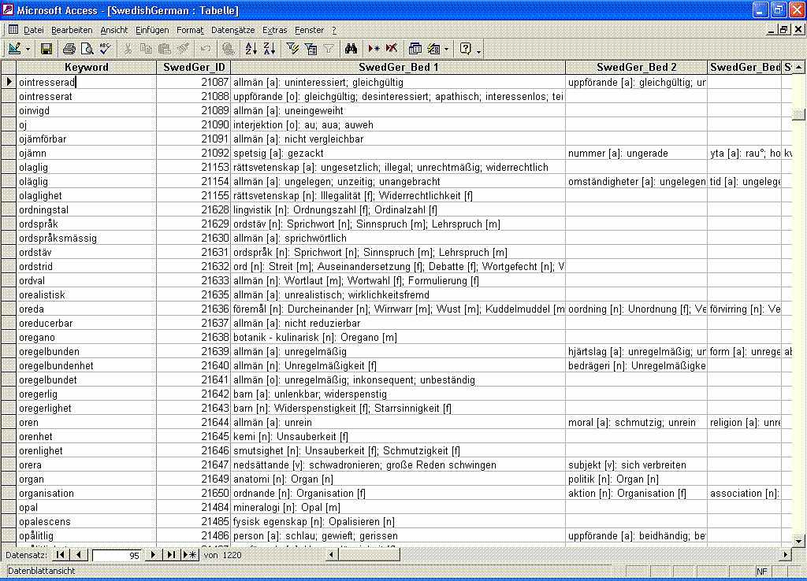Click the New Object toolbar icon
This screenshot has height=581, width=807.
click(x=434, y=49)
